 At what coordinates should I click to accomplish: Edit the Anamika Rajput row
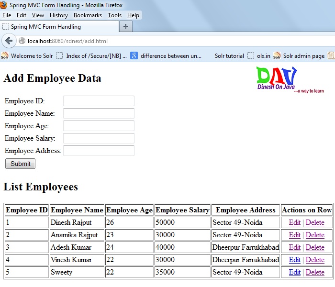(295, 235)
